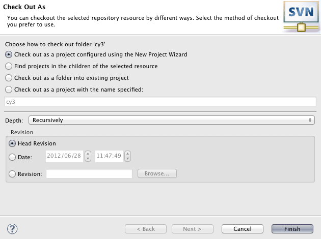Select check out as project with specified name
The image size is (321, 239).
tap(9, 89)
